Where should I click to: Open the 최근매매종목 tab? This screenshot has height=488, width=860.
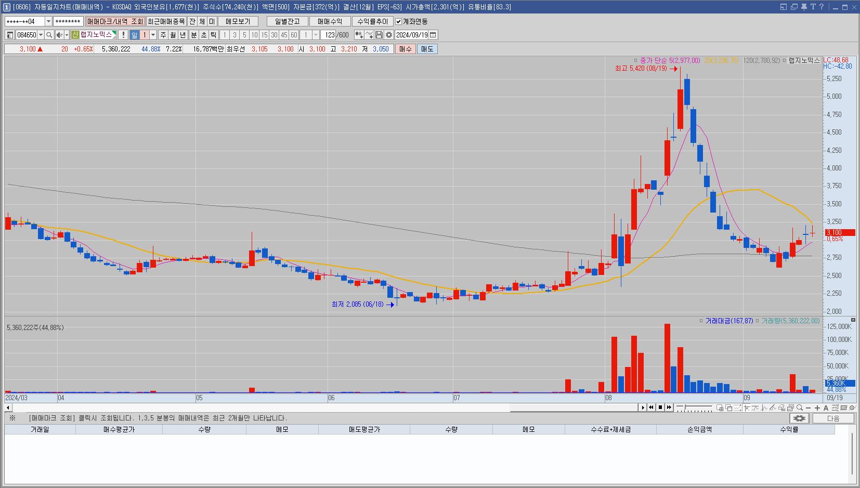(x=166, y=21)
